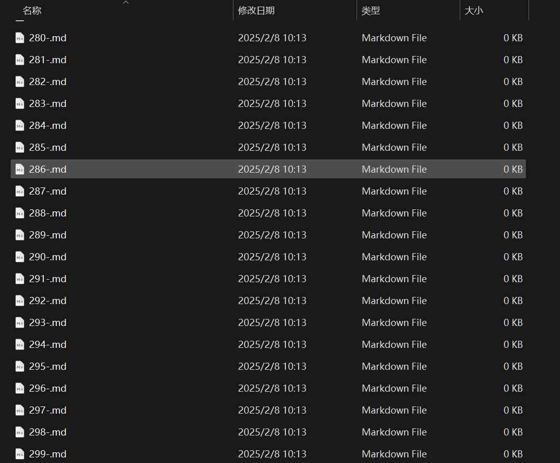Sort files by 修改日期 column header

pyautogui.click(x=256, y=11)
